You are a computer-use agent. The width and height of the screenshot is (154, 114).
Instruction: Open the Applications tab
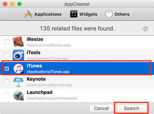43,14
